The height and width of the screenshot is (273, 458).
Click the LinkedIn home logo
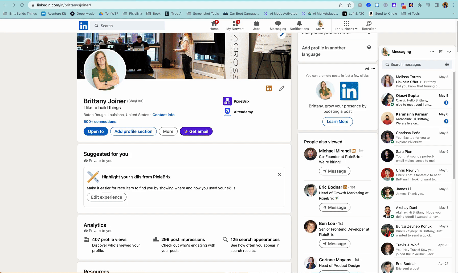[x=83, y=25]
